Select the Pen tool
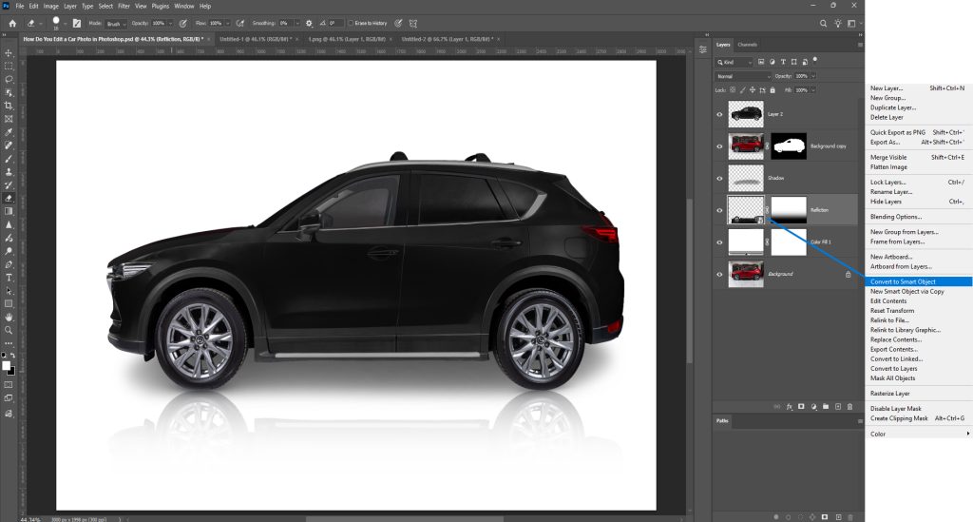This screenshot has height=522, width=973. [x=9, y=264]
